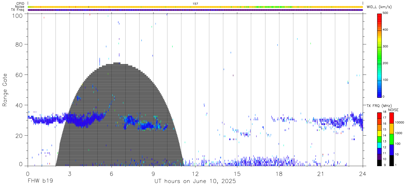Click the 17 label on the TX FRQ legend
This screenshot has width=408, height=188.
384,118
